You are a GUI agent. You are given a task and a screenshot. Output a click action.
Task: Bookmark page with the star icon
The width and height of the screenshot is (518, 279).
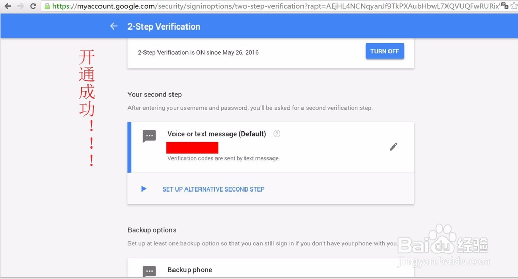[x=514, y=6]
